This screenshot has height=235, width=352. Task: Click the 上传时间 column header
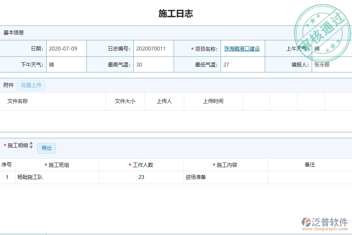213,101
